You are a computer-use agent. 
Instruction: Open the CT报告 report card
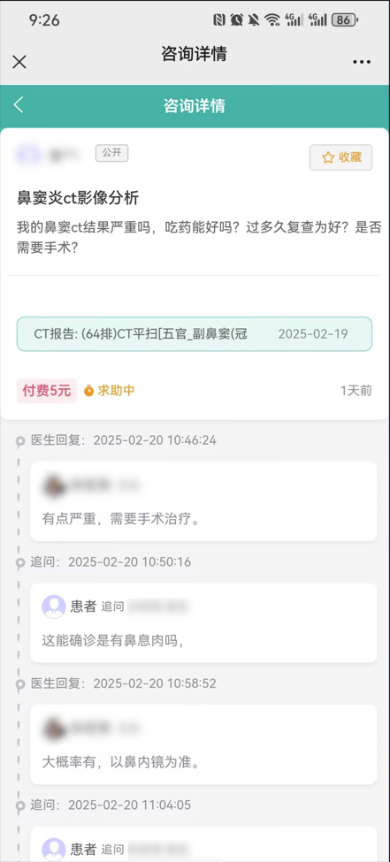pos(195,333)
